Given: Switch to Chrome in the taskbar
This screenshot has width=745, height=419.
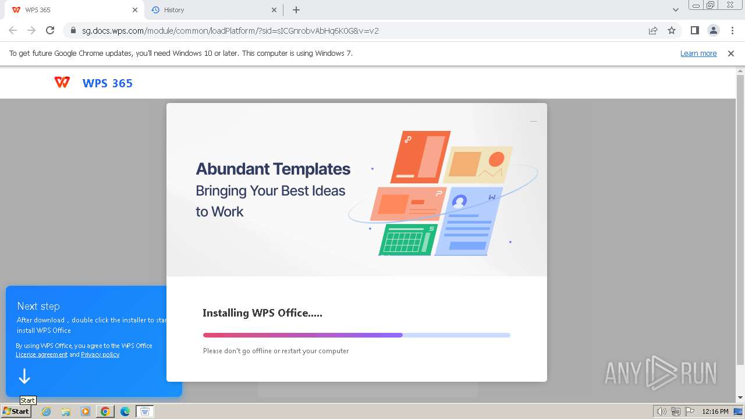Looking at the screenshot, I should tap(105, 411).
